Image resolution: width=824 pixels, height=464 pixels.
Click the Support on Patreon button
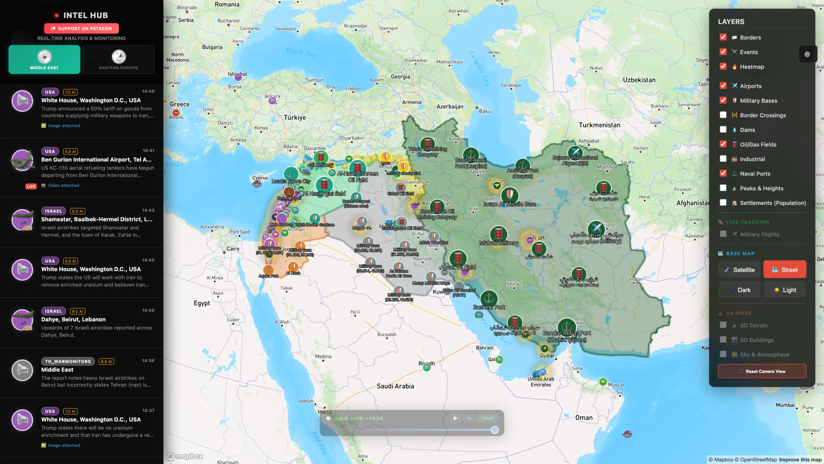pyautogui.click(x=81, y=28)
